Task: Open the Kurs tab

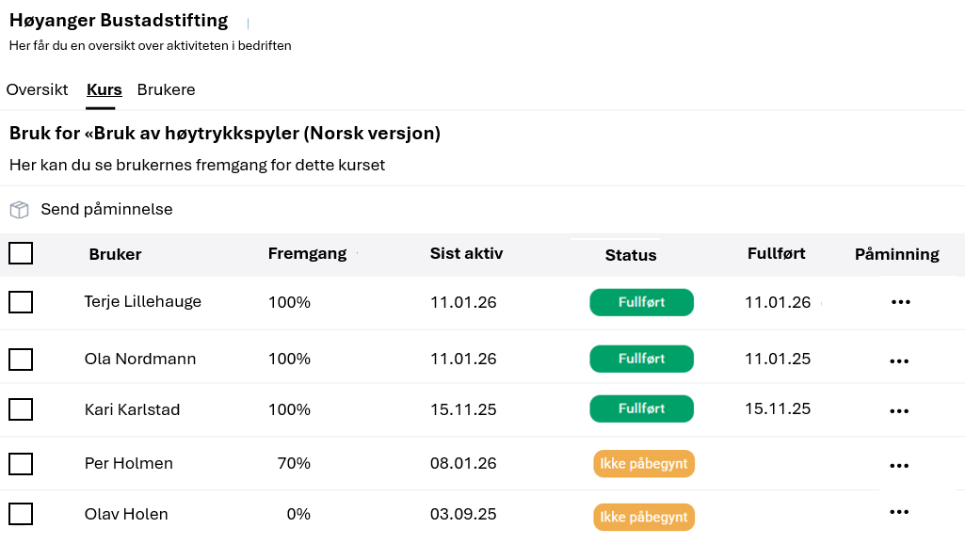Action: click(x=104, y=90)
